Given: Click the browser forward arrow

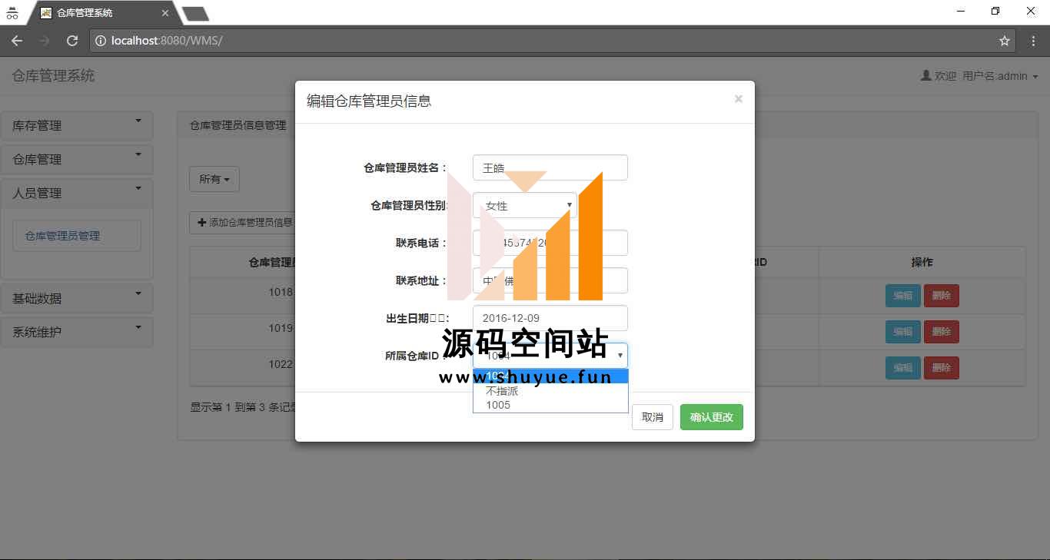Looking at the screenshot, I should (45, 41).
